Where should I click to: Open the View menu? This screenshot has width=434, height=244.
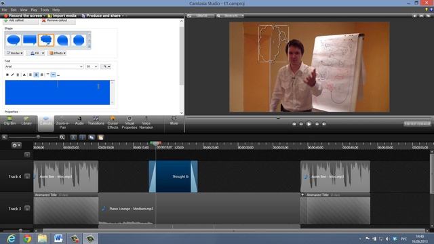[24, 9]
